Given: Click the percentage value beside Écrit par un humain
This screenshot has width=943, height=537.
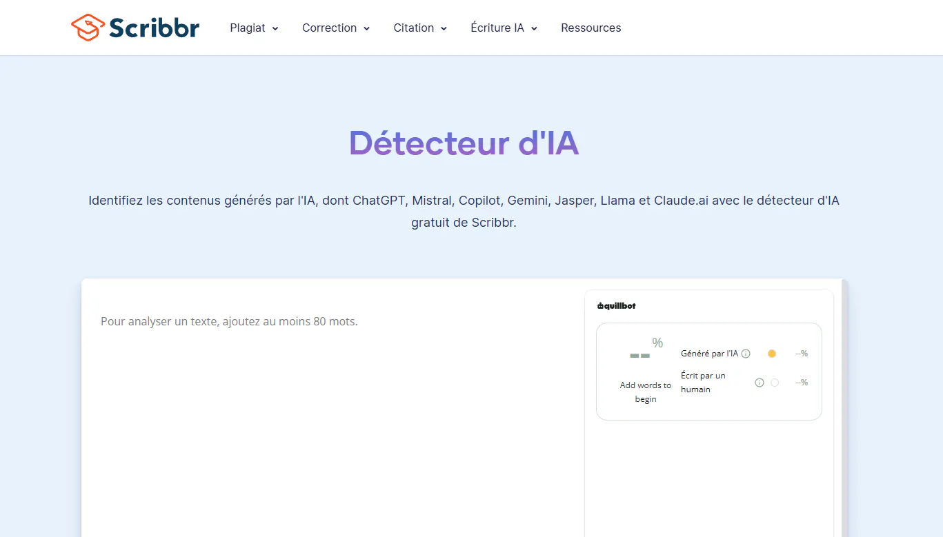Looking at the screenshot, I should click(x=802, y=383).
